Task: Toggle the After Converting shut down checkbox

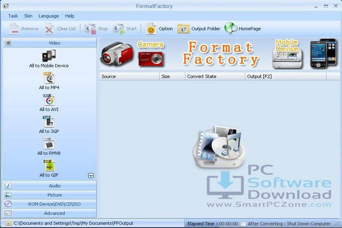Action: pos(243,224)
